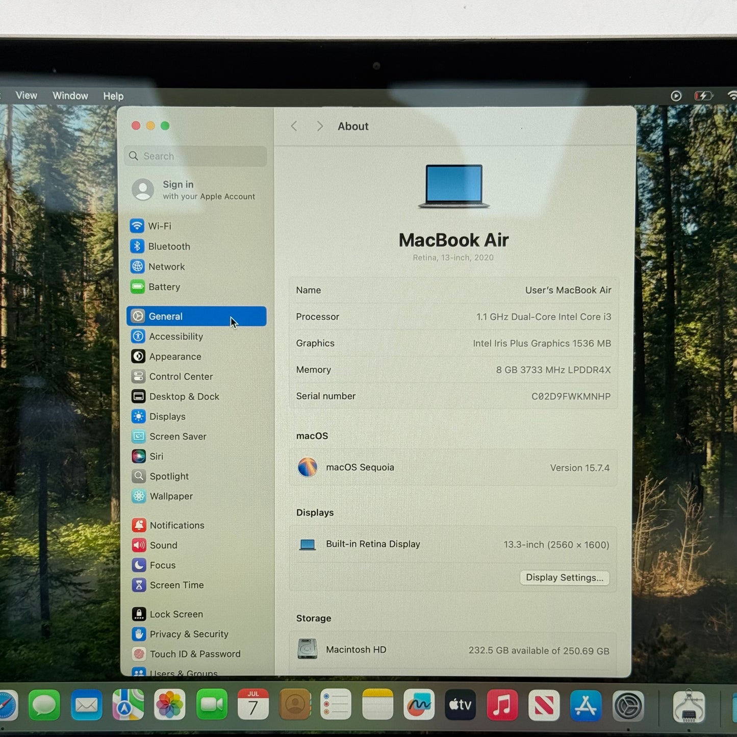Screen dimensions: 737x737
Task: Open Bluetooth settings pane
Action: [x=196, y=246]
